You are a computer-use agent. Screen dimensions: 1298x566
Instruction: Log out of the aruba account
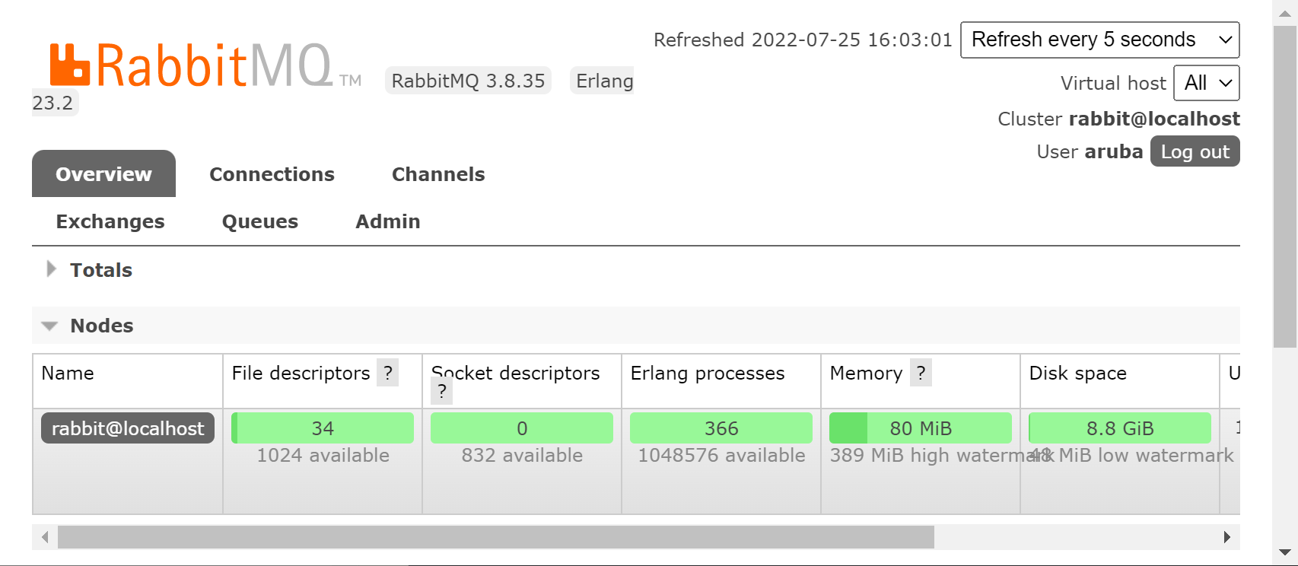point(1195,151)
